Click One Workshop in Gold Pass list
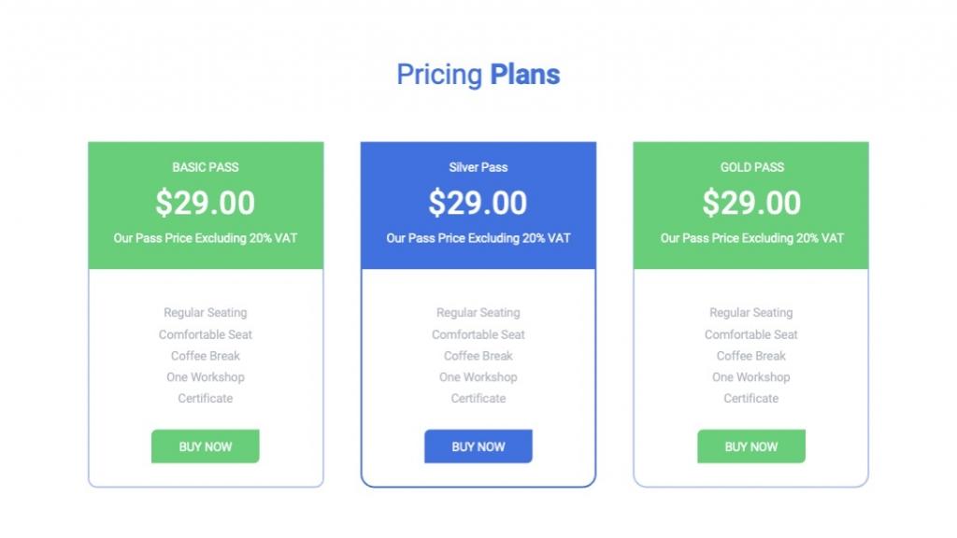Screen dimensions: 957x538 pyautogui.click(x=751, y=377)
